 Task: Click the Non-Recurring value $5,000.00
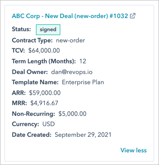pyautogui.click(x=72, y=114)
